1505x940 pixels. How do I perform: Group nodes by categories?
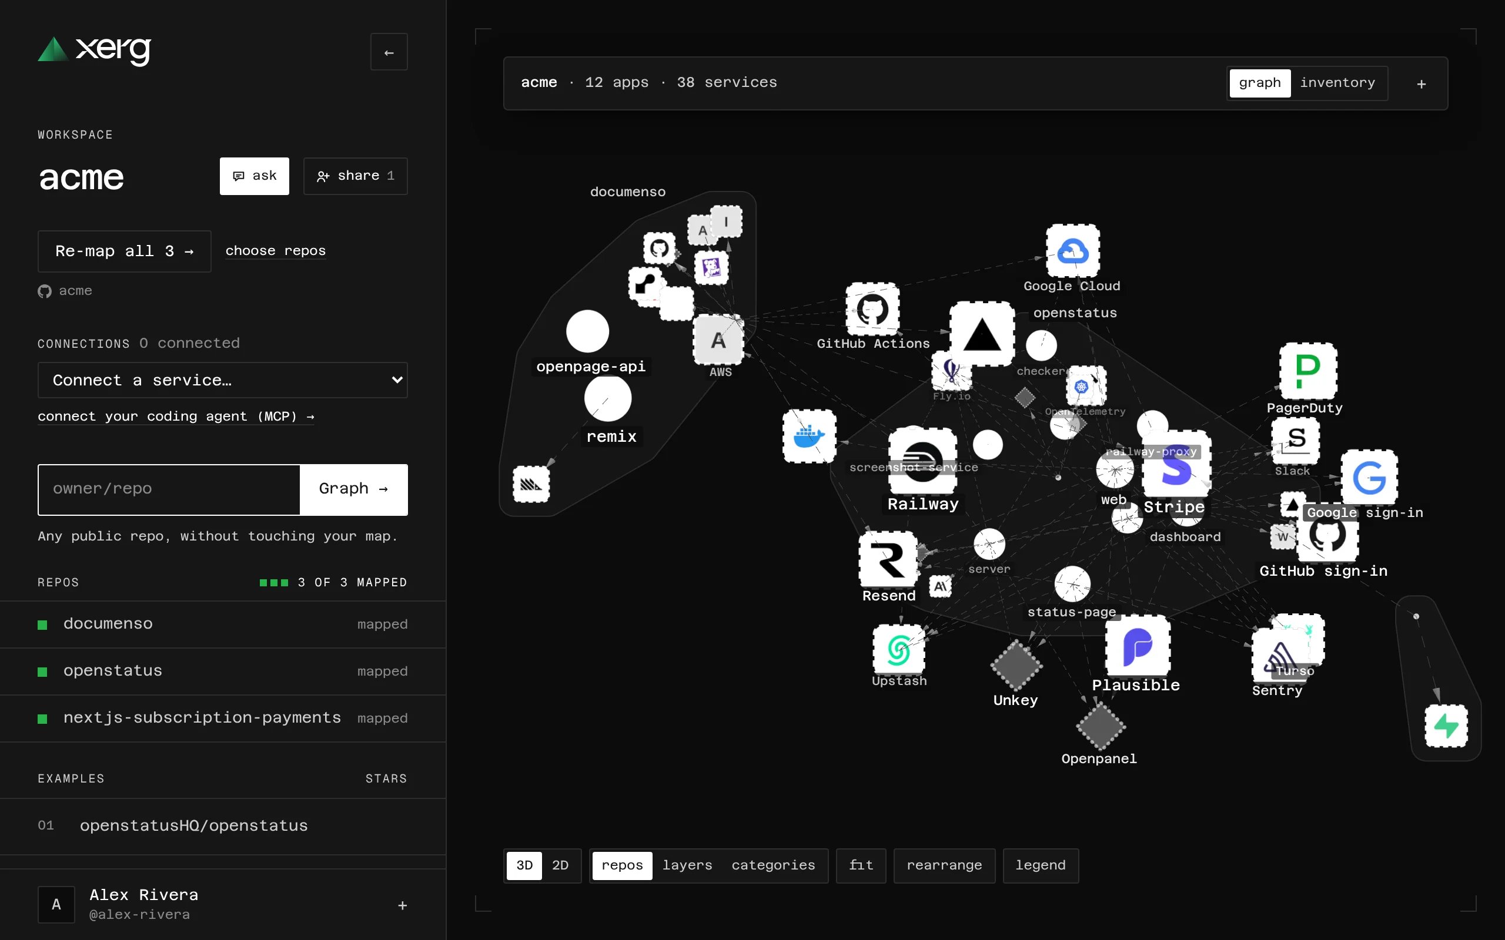tap(772, 865)
